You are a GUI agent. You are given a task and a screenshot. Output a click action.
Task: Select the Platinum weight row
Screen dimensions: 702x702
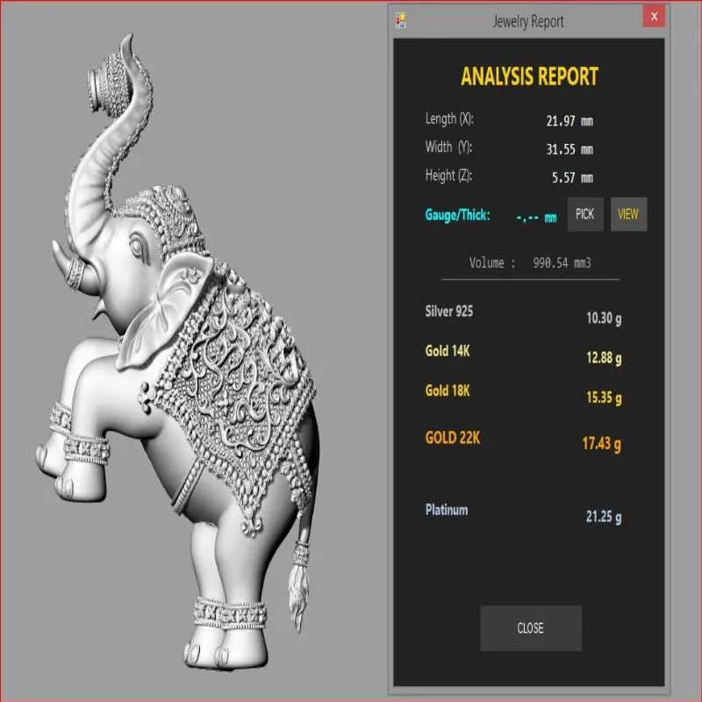pos(523,513)
